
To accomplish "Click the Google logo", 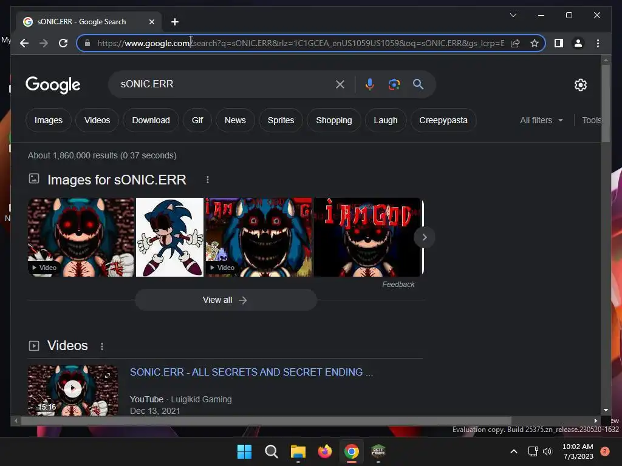I will pyautogui.click(x=53, y=85).
